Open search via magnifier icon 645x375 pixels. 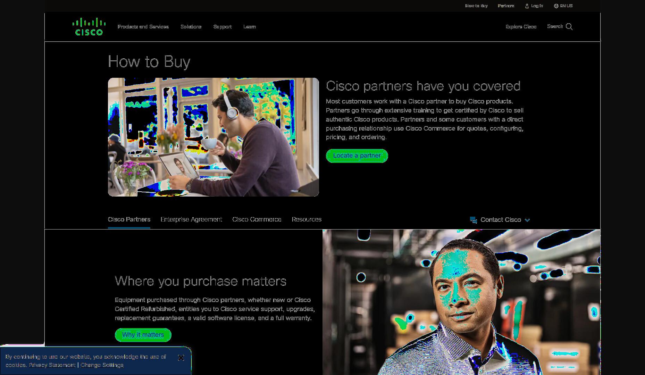pyautogui.click(x=569, y=27)
